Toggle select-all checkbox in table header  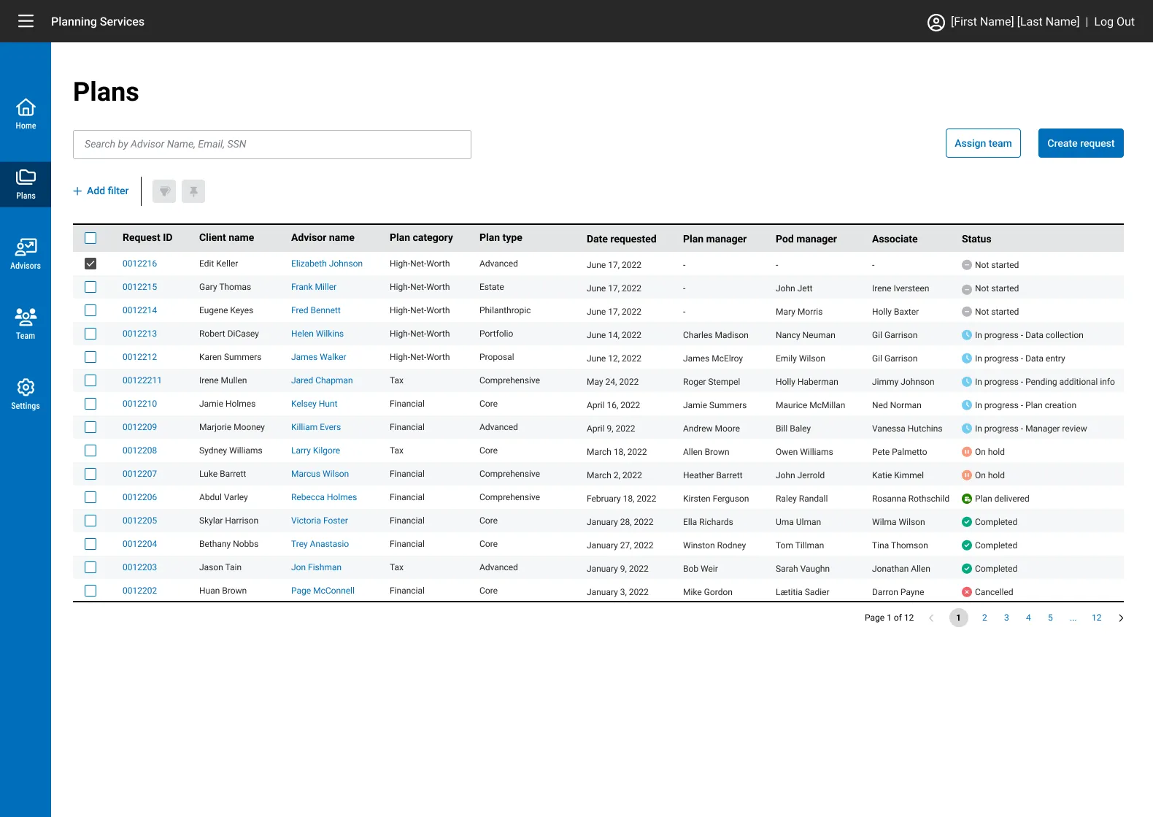click(x=90, y=238)
